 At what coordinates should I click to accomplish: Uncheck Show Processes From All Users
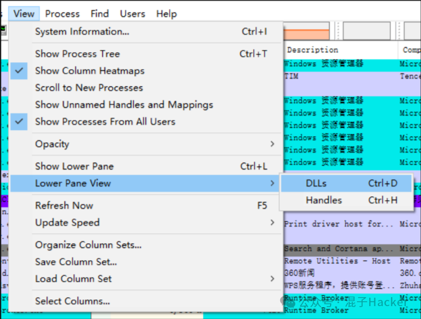[x=147, y=122]
